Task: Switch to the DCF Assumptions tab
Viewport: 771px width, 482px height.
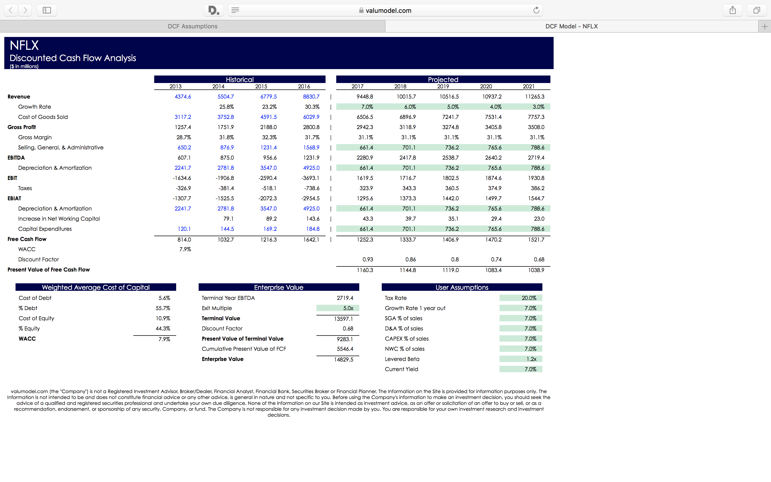Action: (192, 27)
